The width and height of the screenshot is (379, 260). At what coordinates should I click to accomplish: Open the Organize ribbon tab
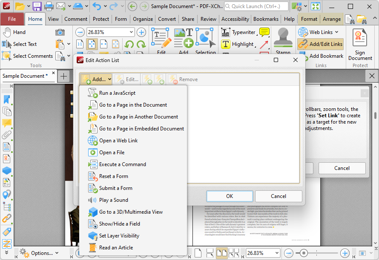pos(143,19)
